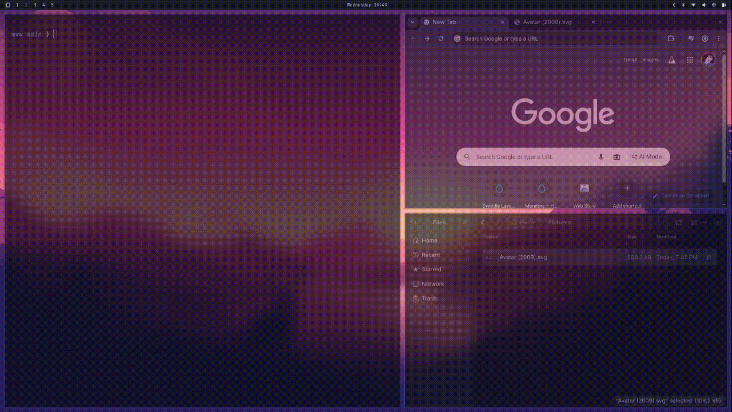Click the Google logo

(x=563, y=114)
